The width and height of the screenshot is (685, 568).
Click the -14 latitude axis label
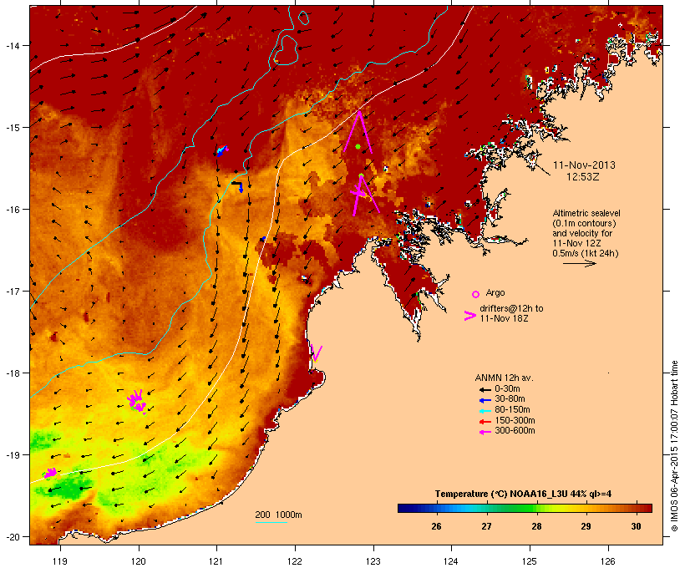(13, 45)
